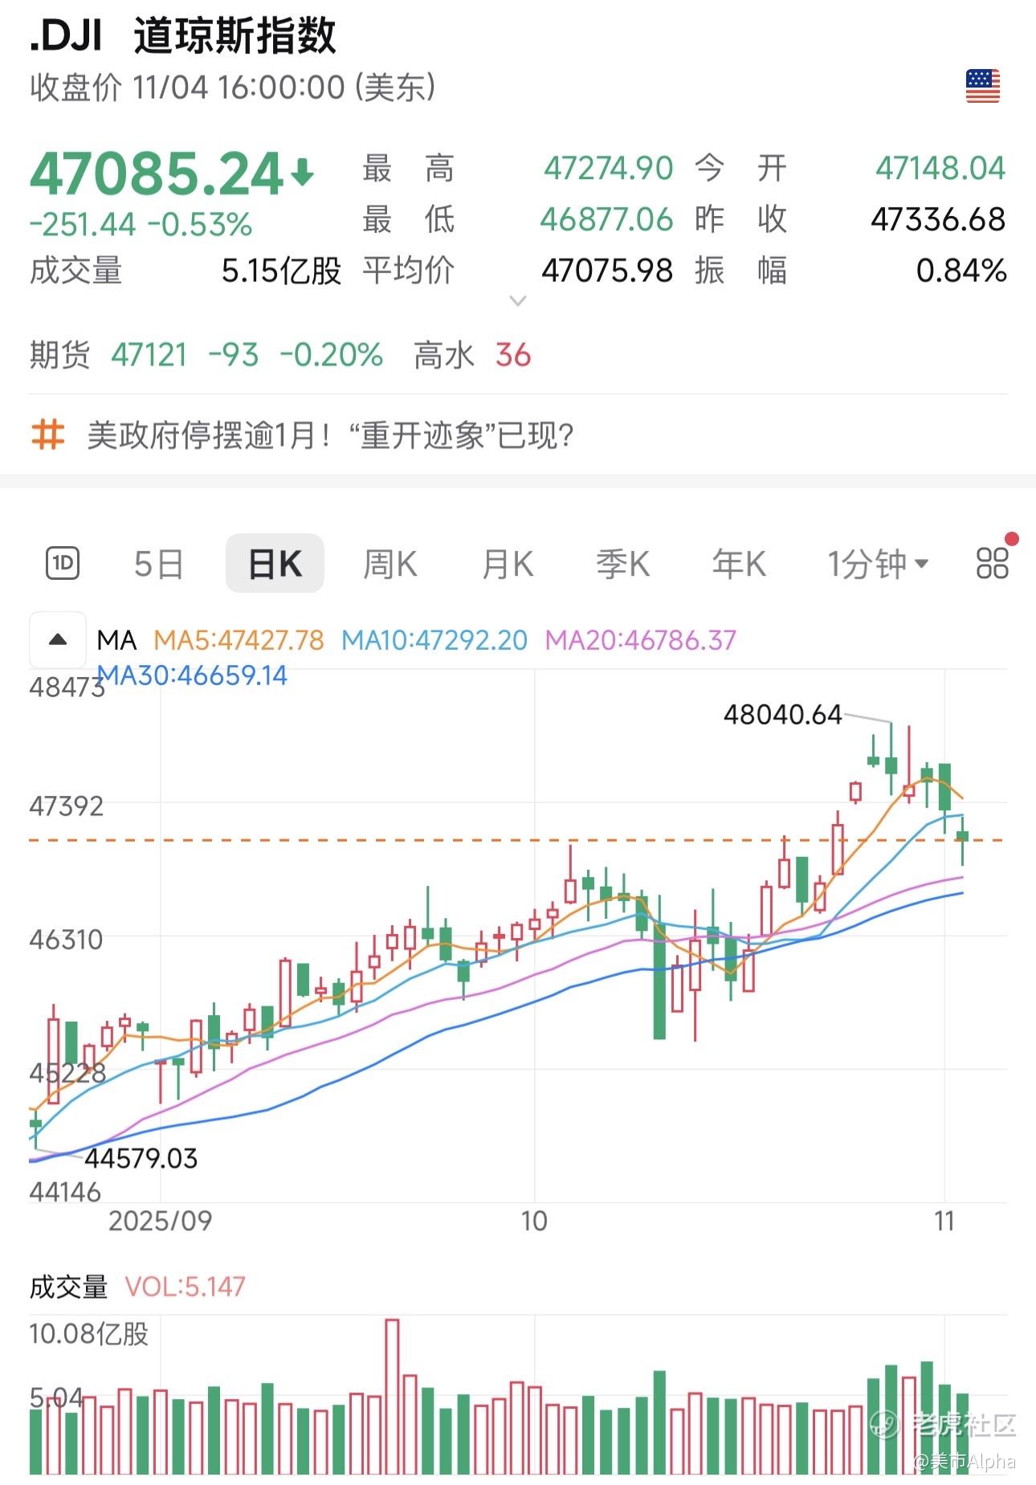Image resolution: width=1036 pixels, height=1485 pixels.
Task: Tap the change figure -251.44 -0.53%
Action: point(141,225)
